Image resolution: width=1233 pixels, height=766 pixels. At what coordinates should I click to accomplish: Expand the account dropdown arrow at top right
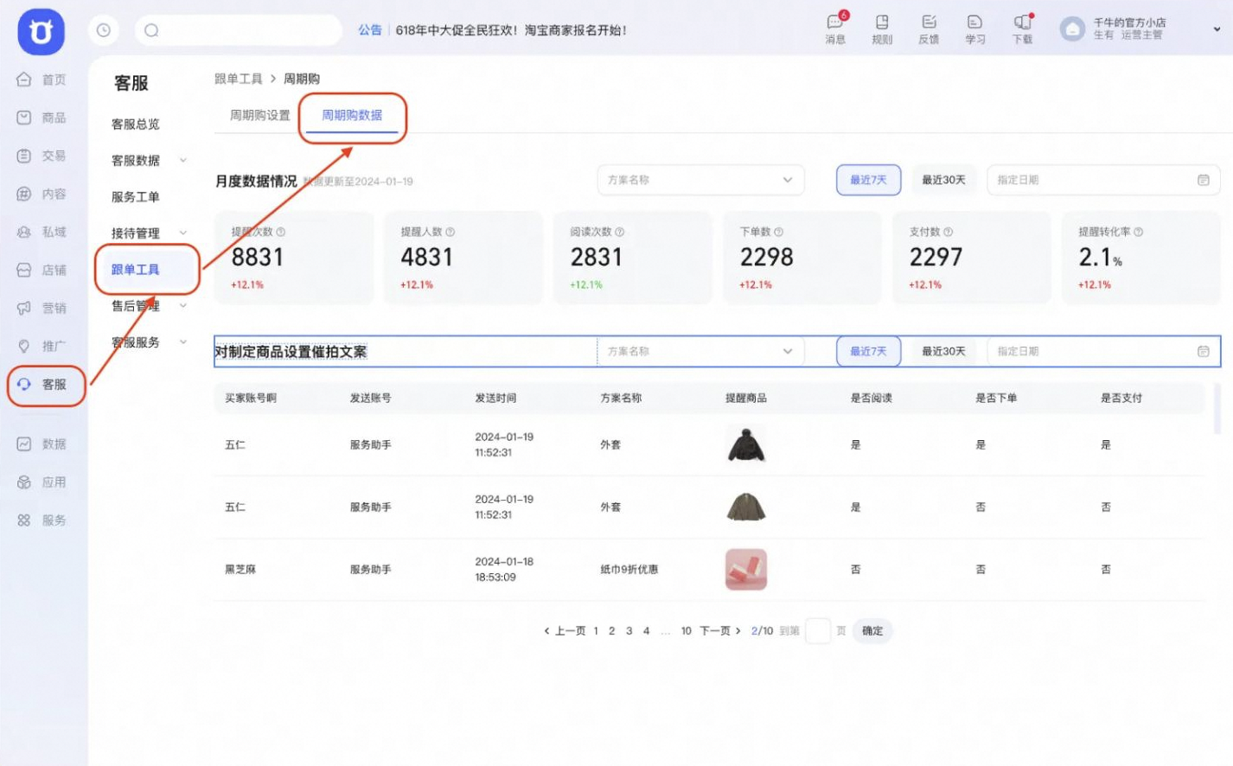1217,29
